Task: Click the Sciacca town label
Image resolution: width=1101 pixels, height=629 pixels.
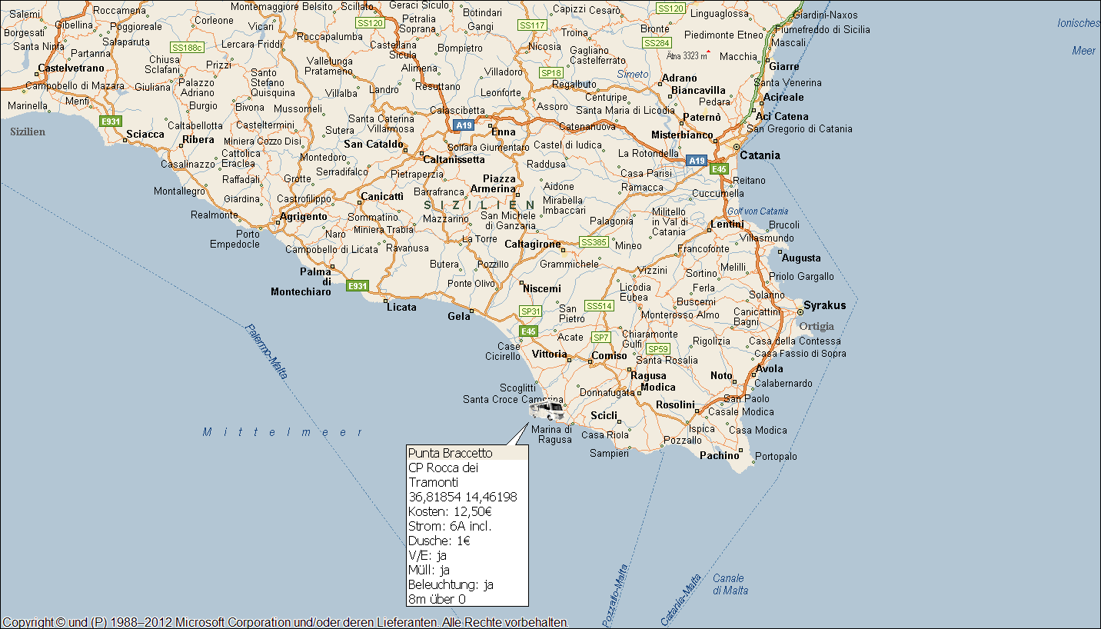Action: click(x=145, y=134)
